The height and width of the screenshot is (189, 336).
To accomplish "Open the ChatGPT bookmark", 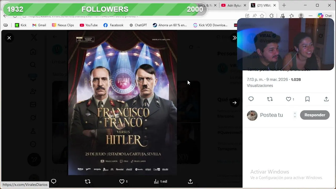I will pos(138,25).
